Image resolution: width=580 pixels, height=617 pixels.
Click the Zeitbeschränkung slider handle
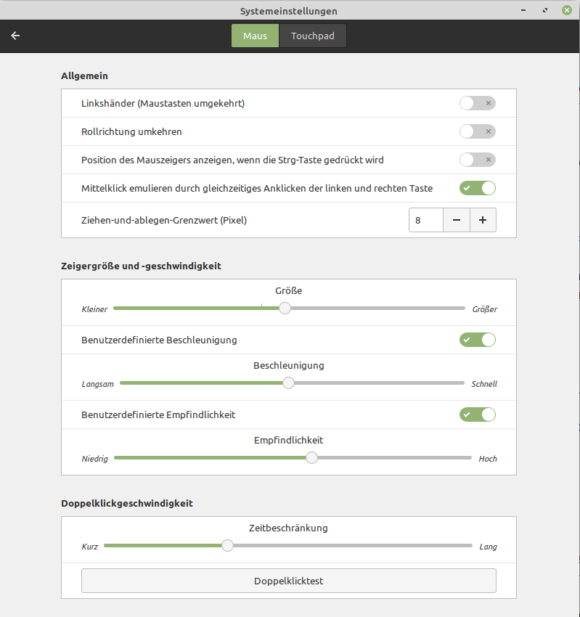point(227,545)
